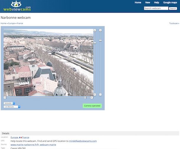Click the Search webcam input field
Image resolution: width=180 pixels, height=149 pixels.
156,9
